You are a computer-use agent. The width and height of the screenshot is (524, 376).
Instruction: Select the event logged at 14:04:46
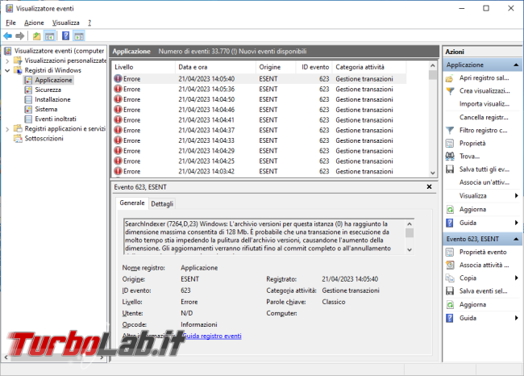pos(259,110)
